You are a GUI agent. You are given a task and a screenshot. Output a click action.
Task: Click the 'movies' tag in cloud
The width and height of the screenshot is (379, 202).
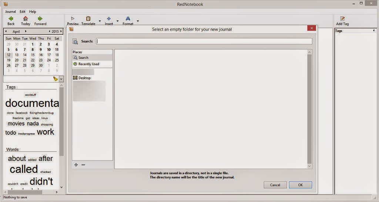tap(16, 124)
